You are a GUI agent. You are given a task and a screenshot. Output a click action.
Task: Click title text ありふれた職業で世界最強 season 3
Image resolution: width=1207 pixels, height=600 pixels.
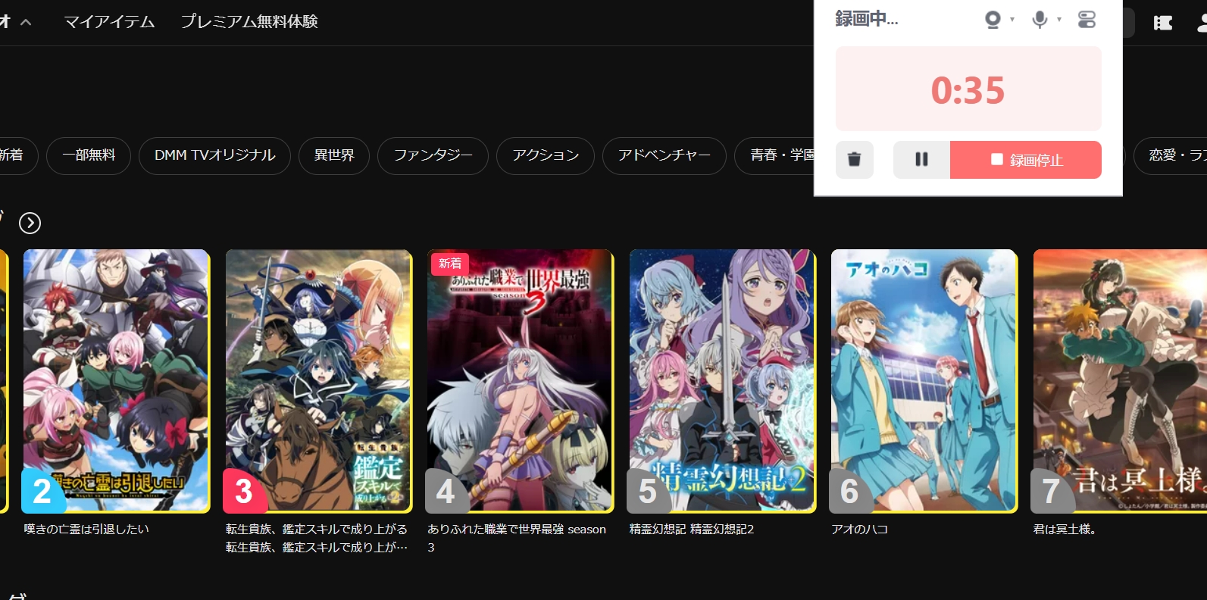(x=517, y=538)
